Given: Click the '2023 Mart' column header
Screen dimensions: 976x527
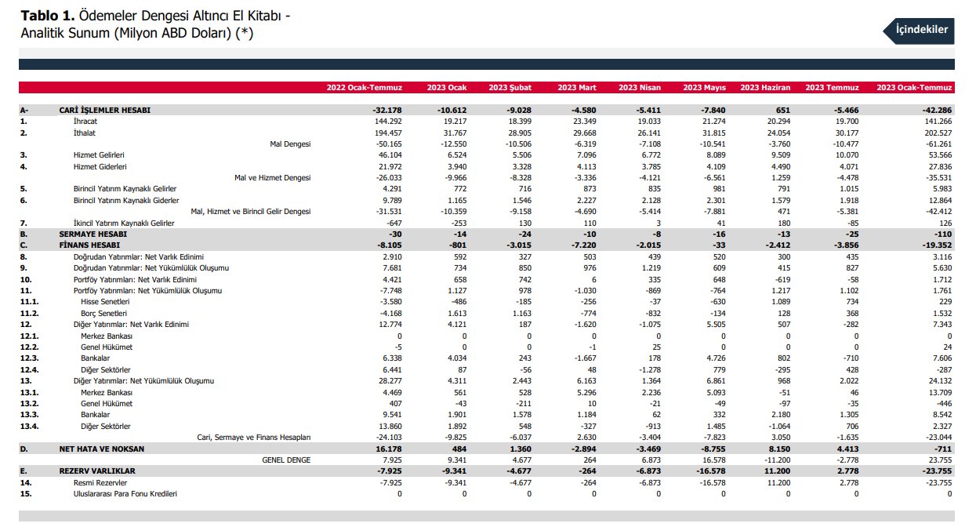Looking at the screenshot, I should pos(577,88).
